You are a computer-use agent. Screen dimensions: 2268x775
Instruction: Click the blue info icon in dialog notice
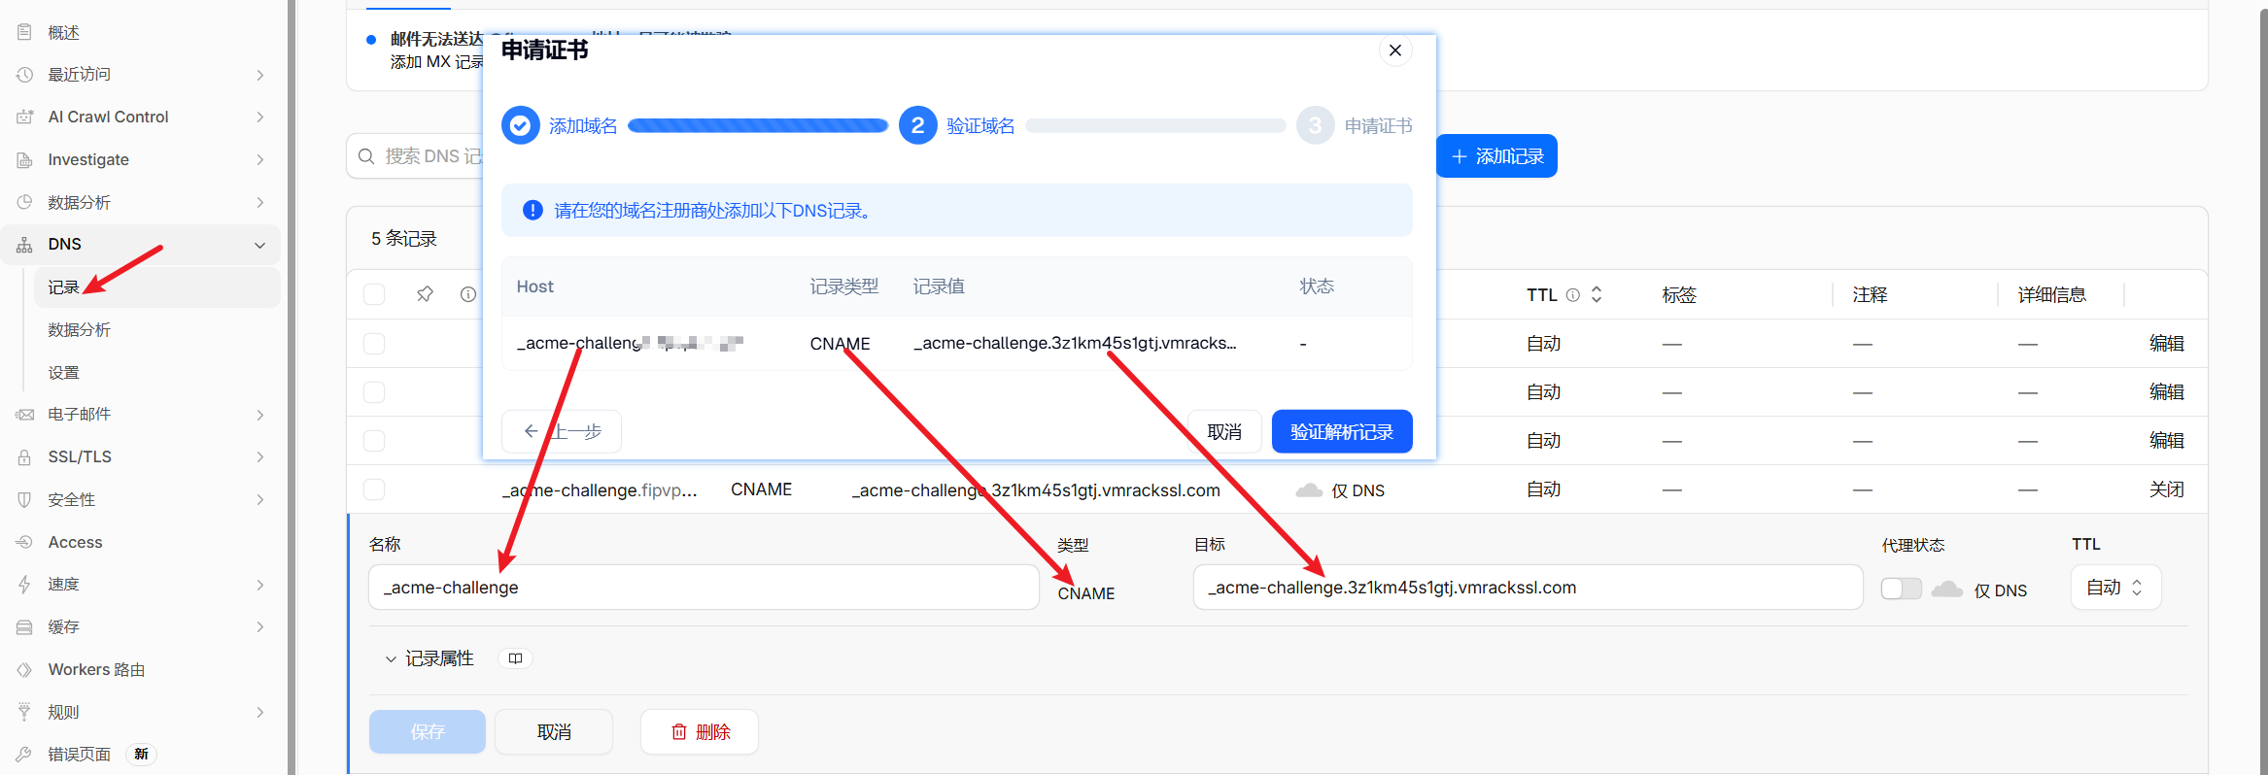(533, 210)
